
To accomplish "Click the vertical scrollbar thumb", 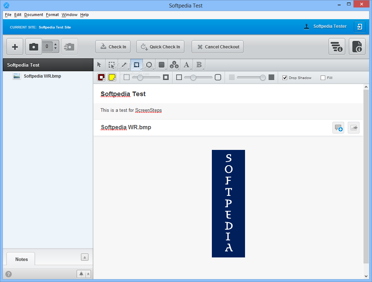I will tap(366, 176).
